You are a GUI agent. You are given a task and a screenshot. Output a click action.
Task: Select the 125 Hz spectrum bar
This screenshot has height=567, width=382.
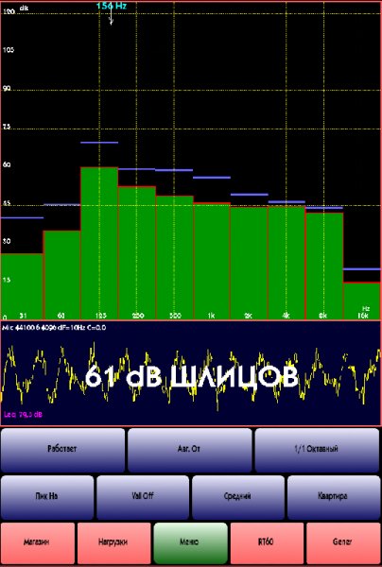pos(99,243)
